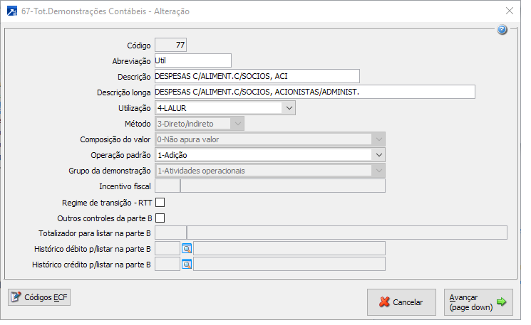Click into the Abreviação text field
Screen dimensions: 531x325
[192, 61]
